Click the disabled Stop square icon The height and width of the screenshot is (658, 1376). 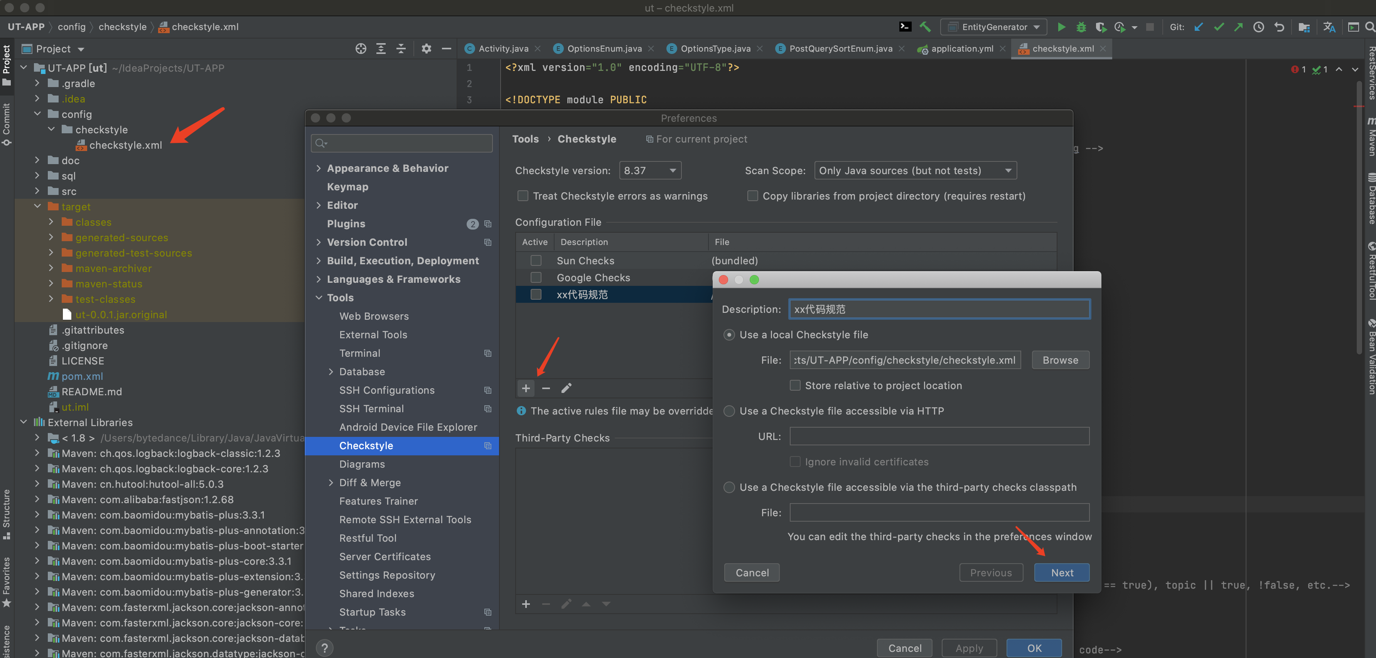(x=1150, y=27)
